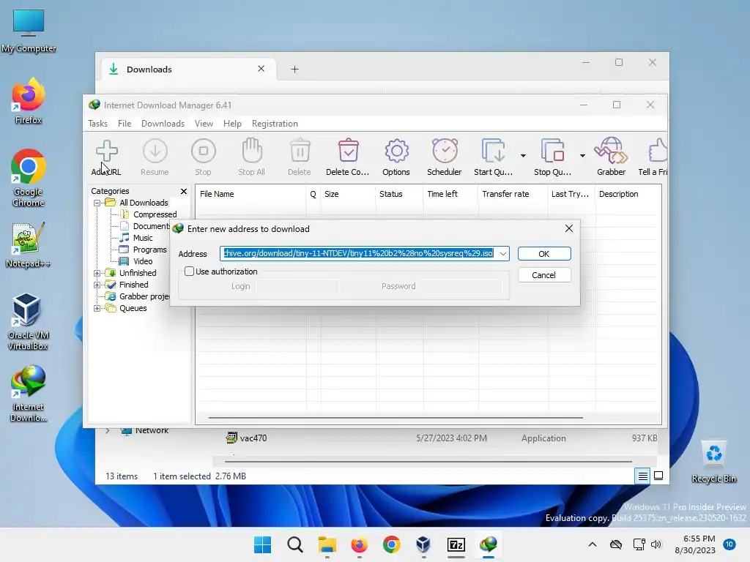Click the Stop Queue icon

(x=552, y=151)
